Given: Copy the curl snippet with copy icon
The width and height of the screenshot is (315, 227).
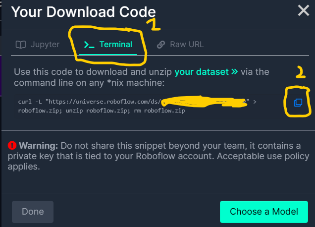Looking at the screenshot, I should [x=298, y=103].
